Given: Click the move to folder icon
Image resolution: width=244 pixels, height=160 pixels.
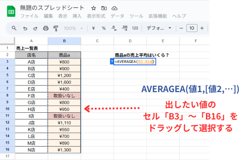Looking at the screenshot, I should pos(104,8).
